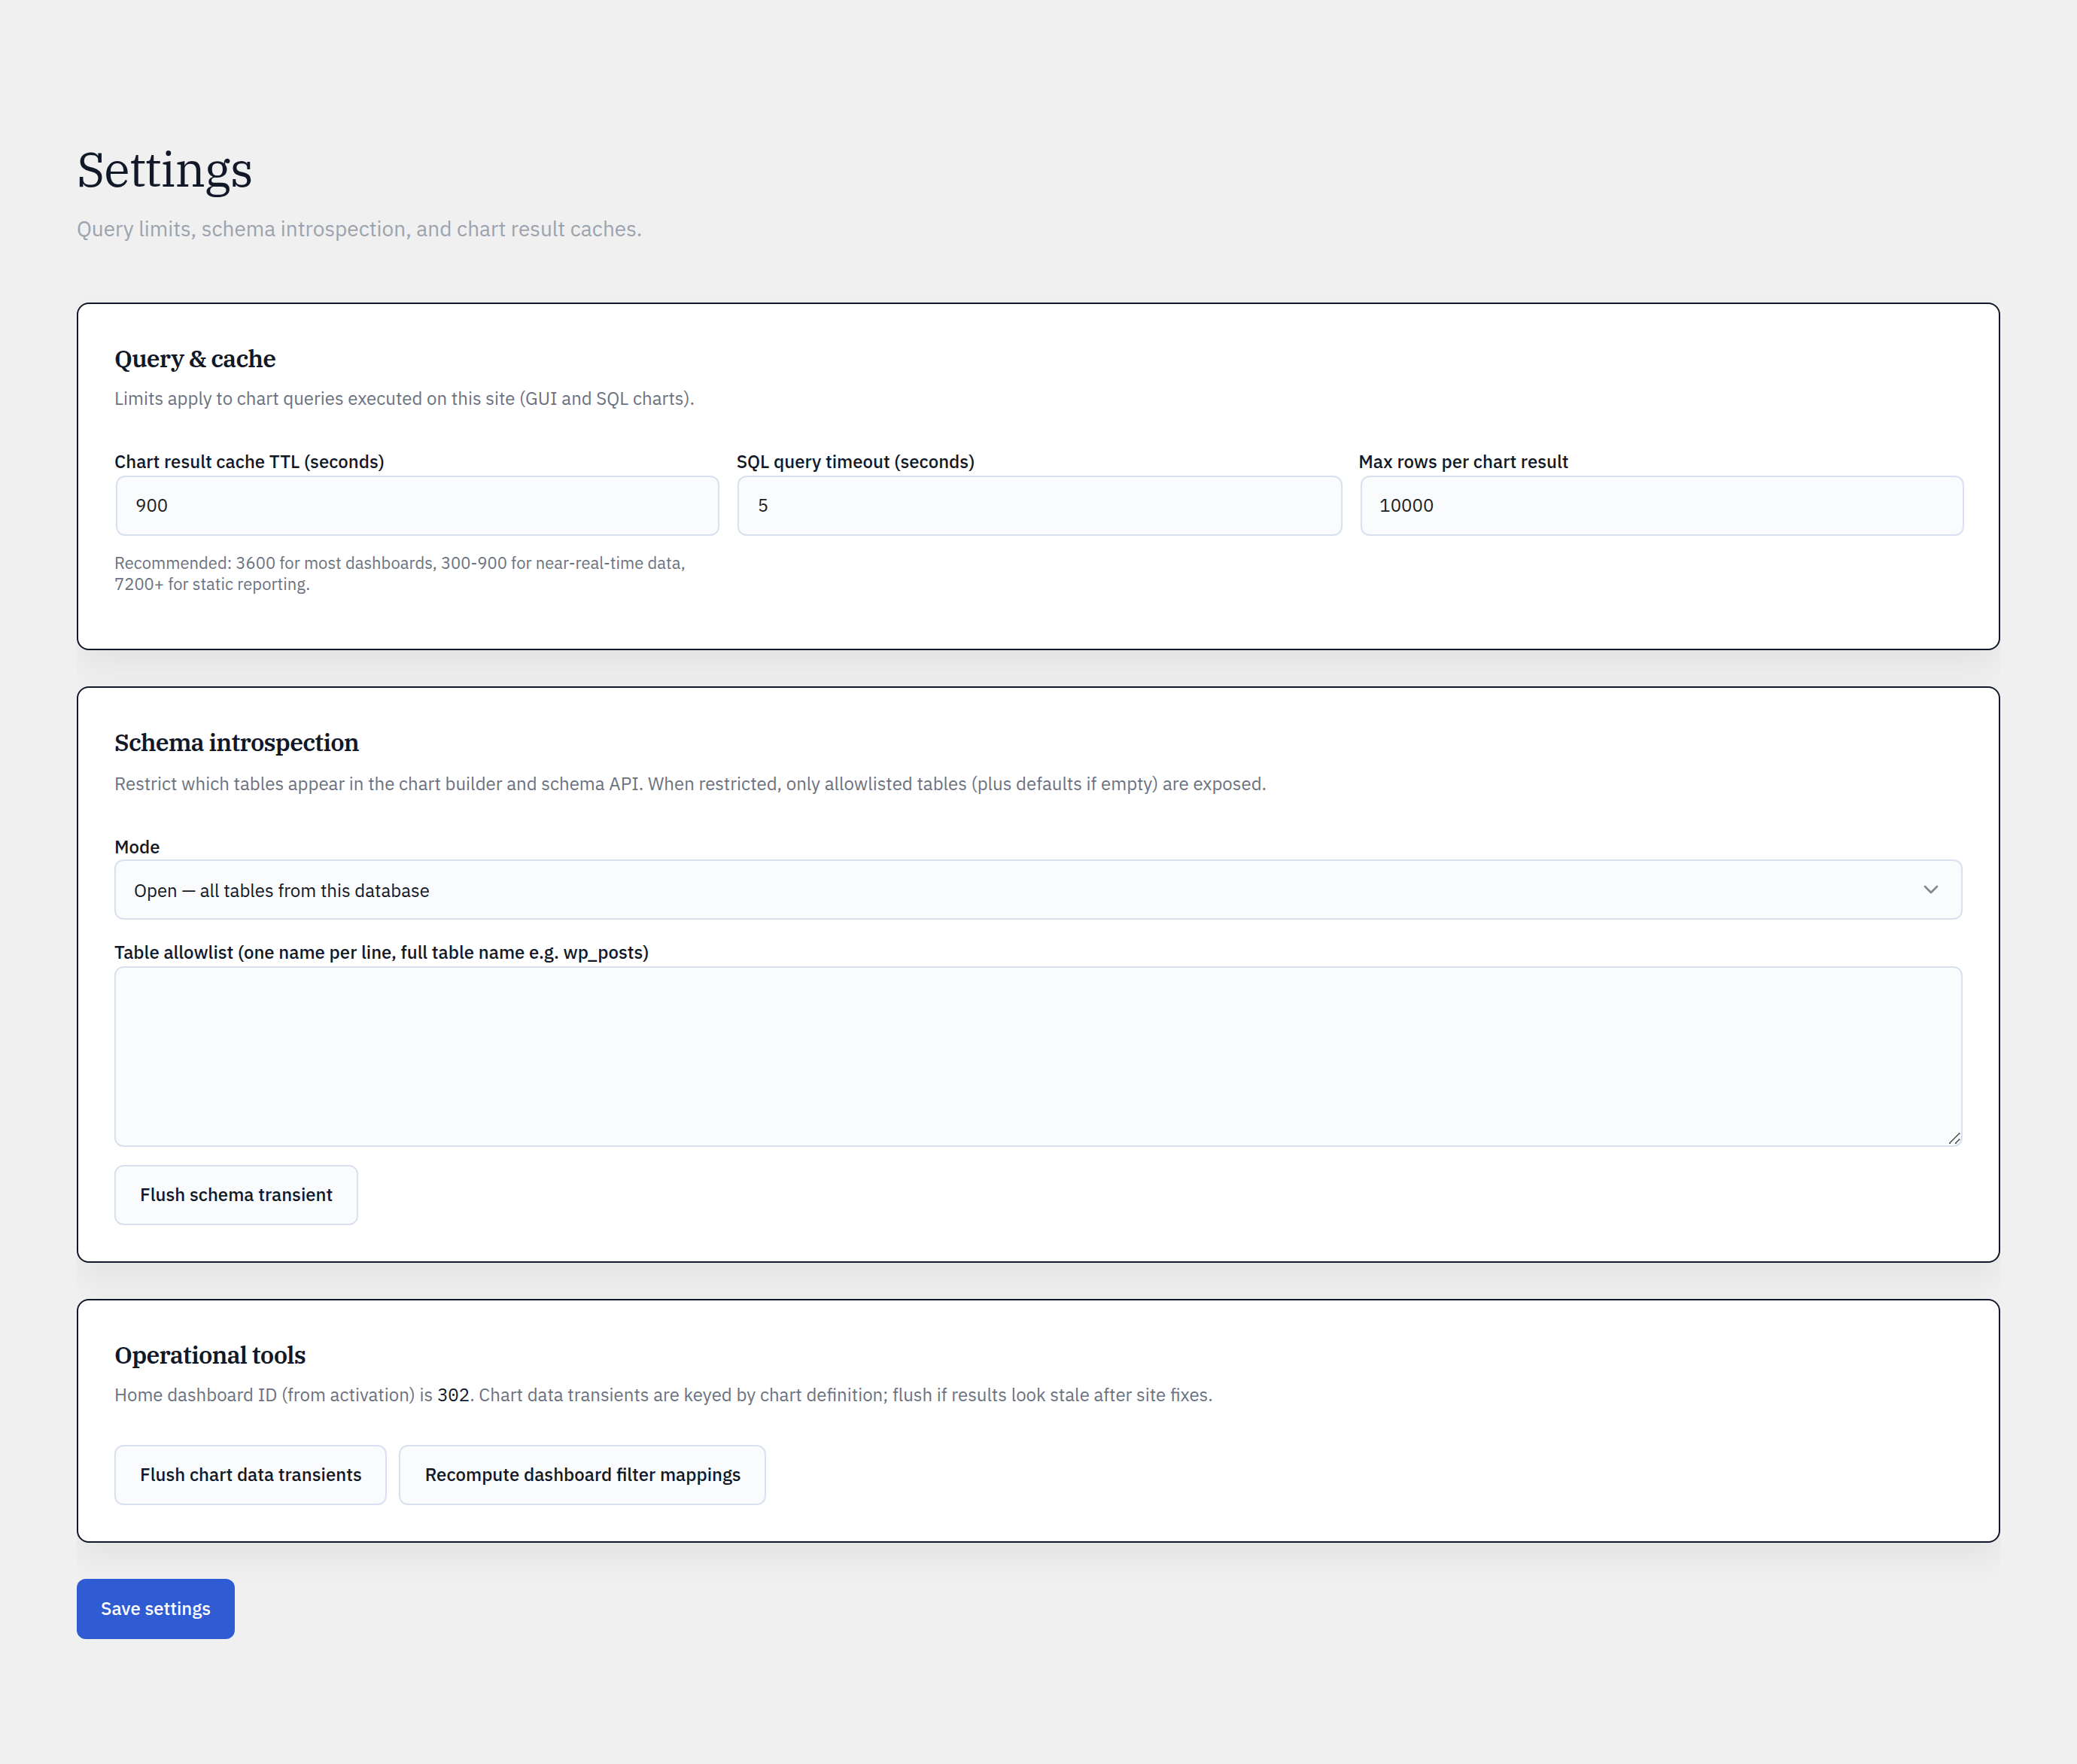The height and width of the screenshot is (1764, 2077).
Task: Click the Limits apply to chart queries description
Action: pos(404,399)
